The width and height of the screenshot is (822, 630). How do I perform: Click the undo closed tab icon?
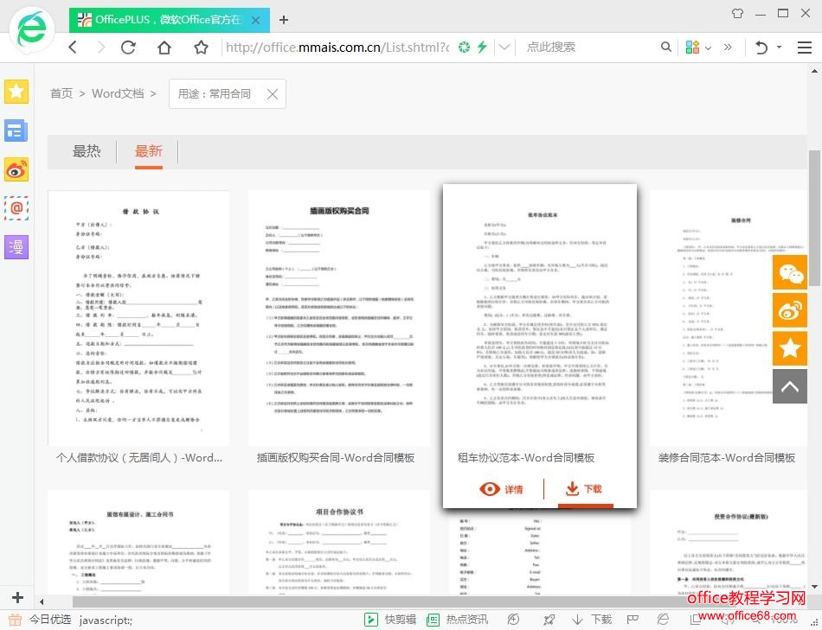point(761,48)
